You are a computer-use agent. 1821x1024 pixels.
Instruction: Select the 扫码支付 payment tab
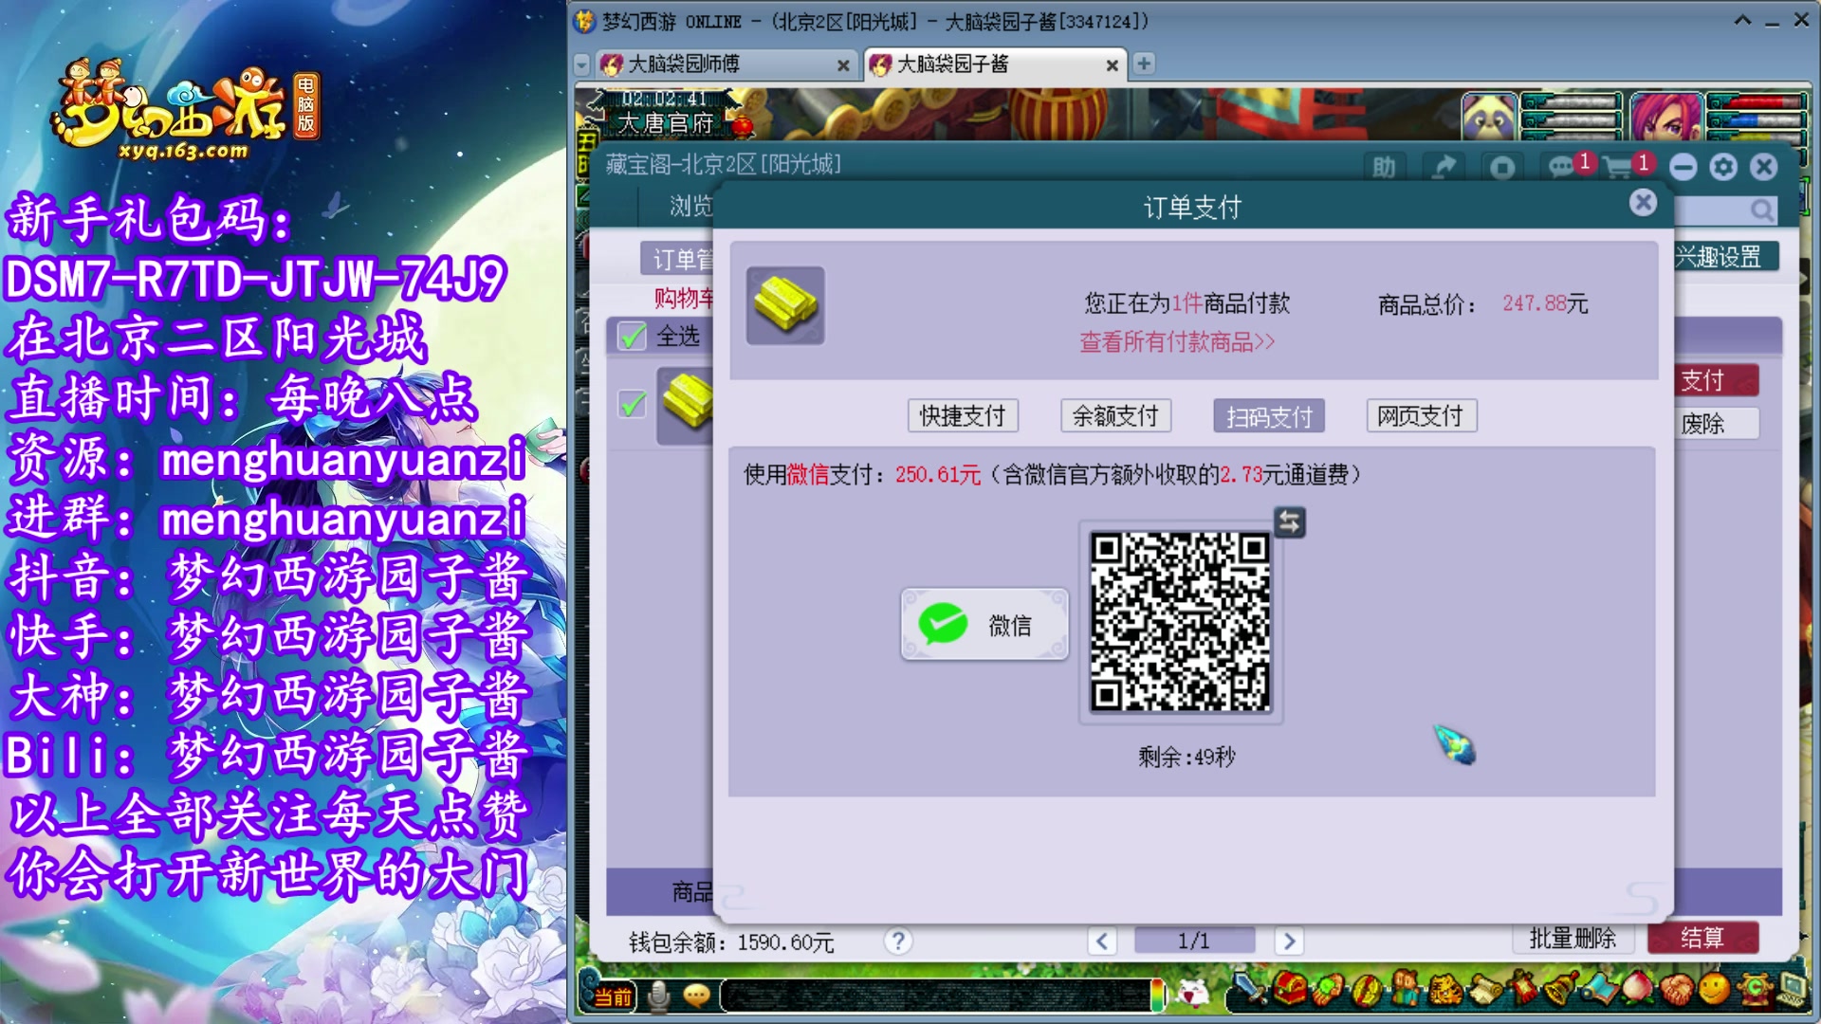[1269, 415]
